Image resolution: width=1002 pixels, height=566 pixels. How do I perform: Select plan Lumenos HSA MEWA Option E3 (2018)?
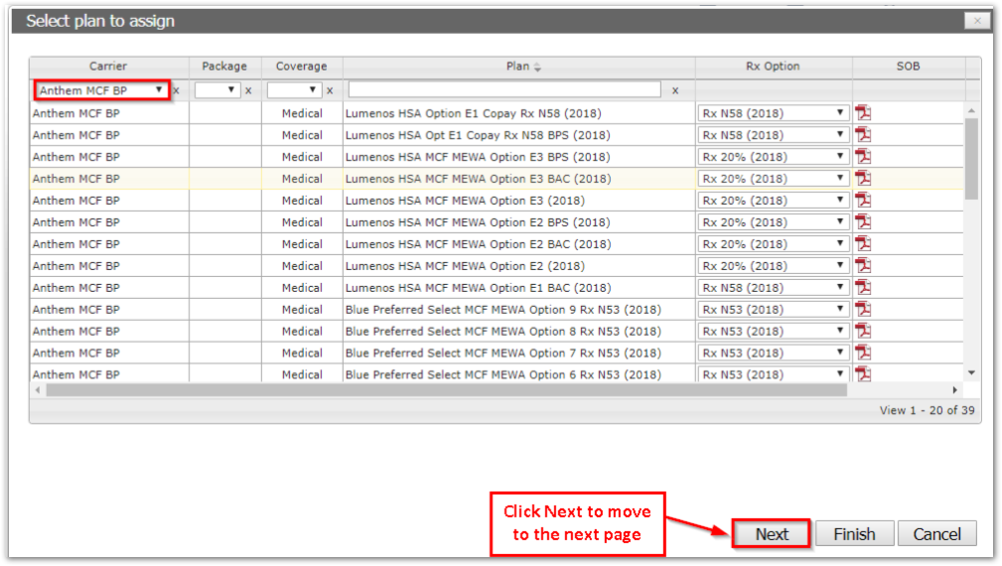click(465, 200)
